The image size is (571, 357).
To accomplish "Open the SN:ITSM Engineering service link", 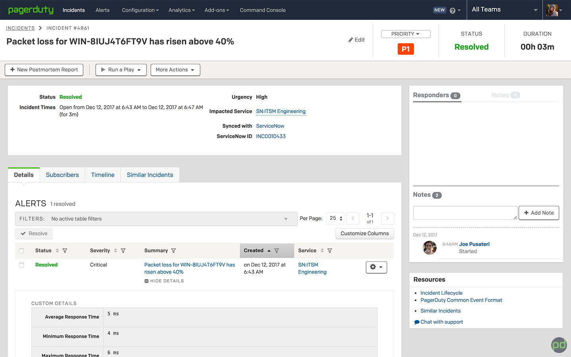I will [x=280, y=111].
